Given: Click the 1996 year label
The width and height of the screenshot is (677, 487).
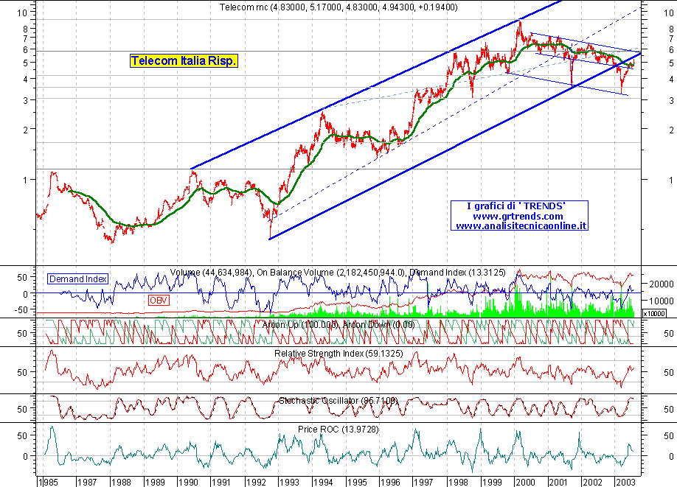Looking at the screenshot, I should 390,483.
